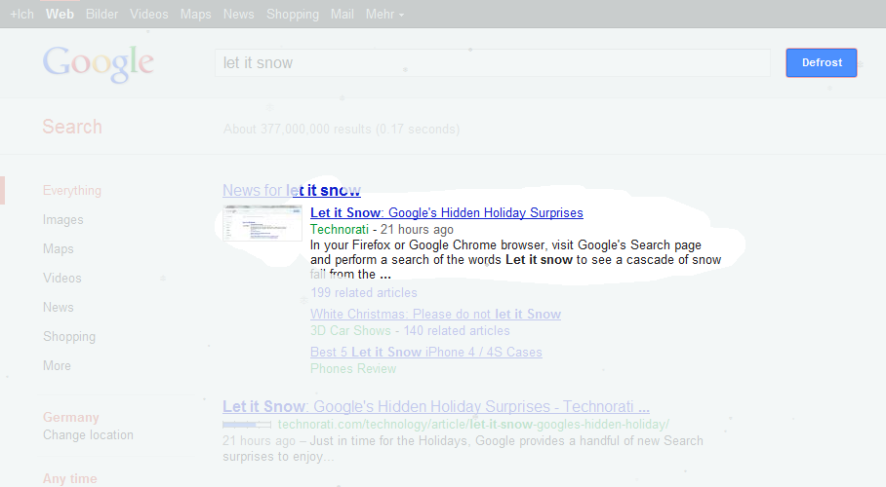Image resolution: width=886 pixels, height=487 pixels.
Task: Click the Google logo
Action: click(x=98, y=63)
